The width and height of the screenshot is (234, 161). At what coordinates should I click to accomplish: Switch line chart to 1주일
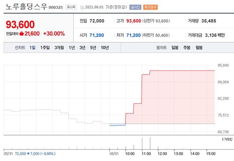[45, 48]
